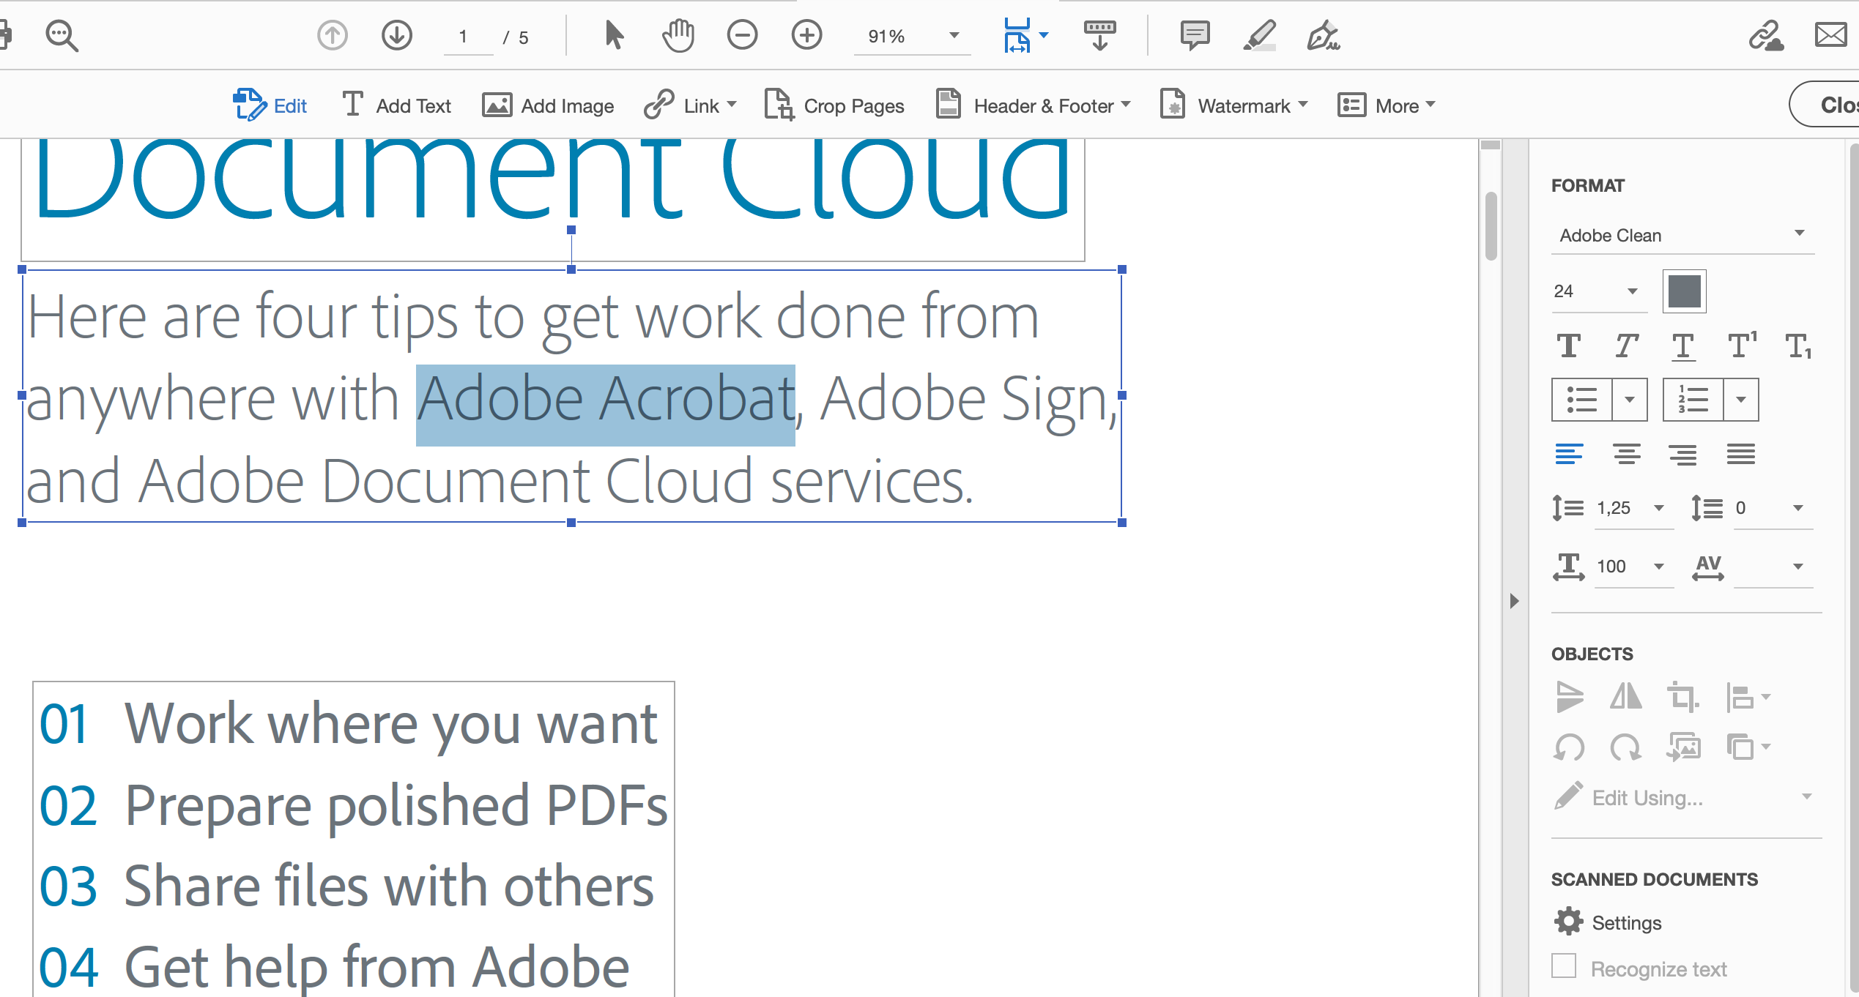Go to next page arrow
Image resolution: width=1859 pixels, height=997 pixels.
(397, 35)
